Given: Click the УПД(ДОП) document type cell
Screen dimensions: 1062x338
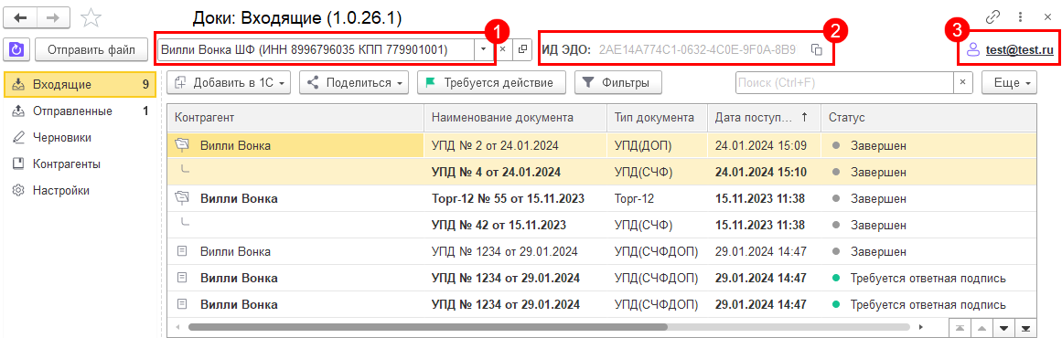Looking at the screenshot, I should 657,145.
